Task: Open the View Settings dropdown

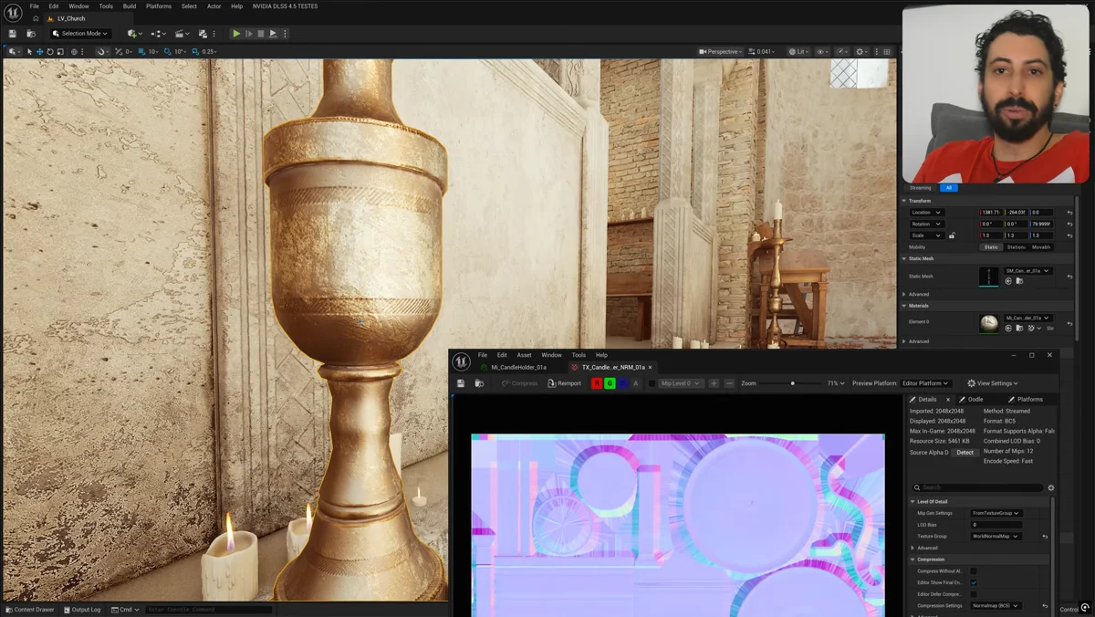Action: 993,383
